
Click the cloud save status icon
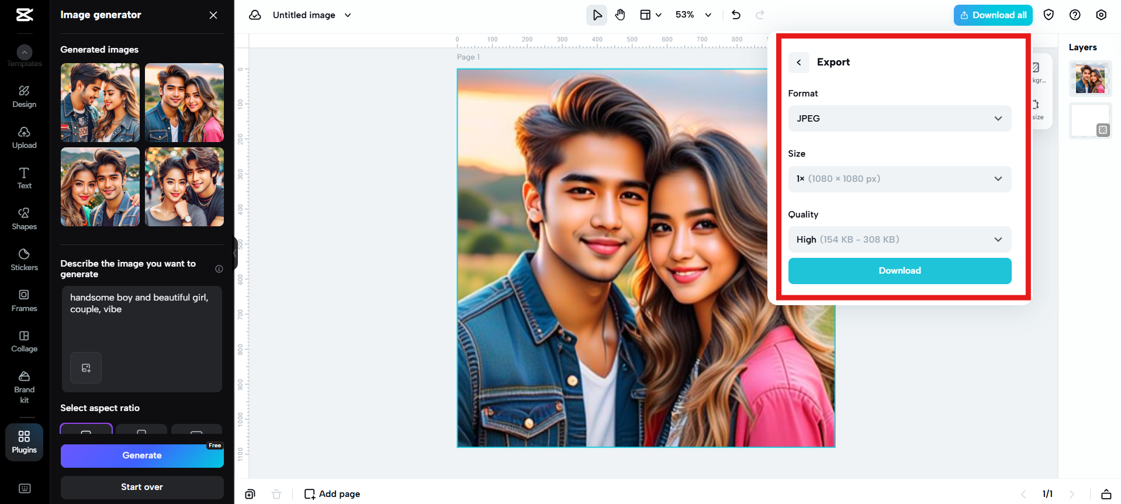(x=255, y=15)
